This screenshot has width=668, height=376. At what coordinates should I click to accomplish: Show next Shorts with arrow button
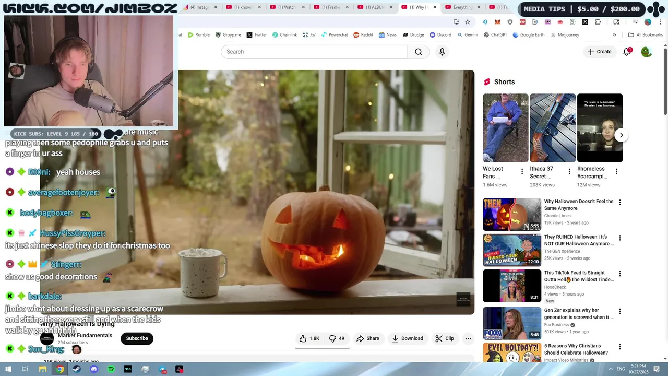[621, 135]
